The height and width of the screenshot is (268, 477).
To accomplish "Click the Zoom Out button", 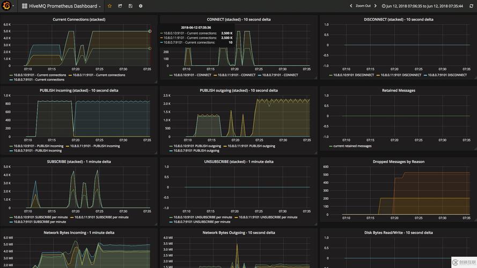I will [363, 6].
